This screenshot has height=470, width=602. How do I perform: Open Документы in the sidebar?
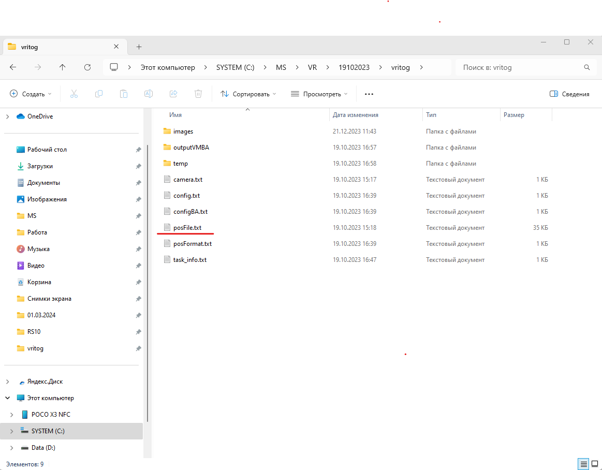[x=43, y=183]
